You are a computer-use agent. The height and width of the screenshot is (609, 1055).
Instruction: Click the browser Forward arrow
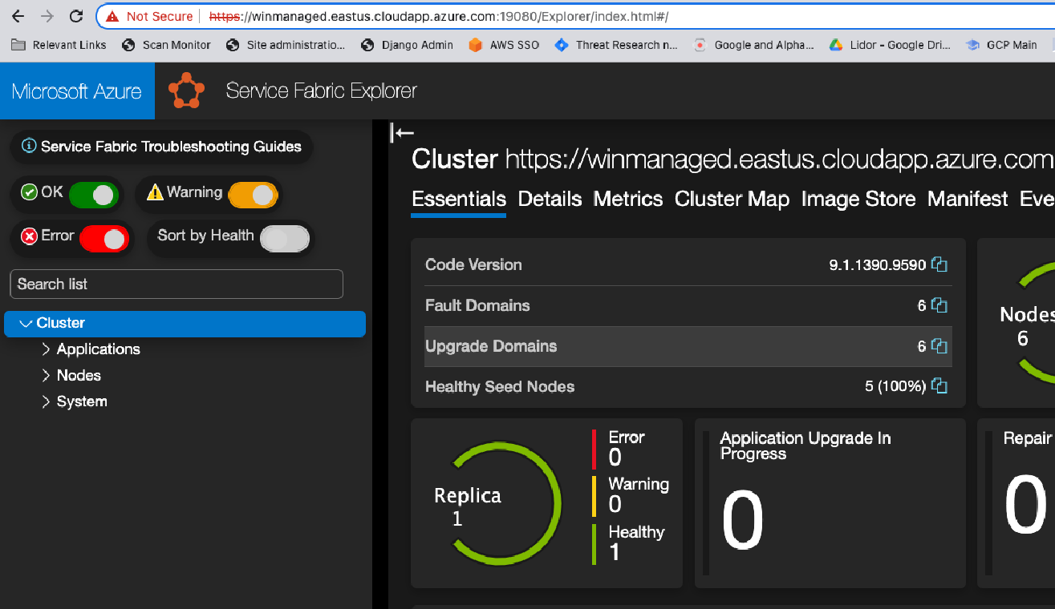(47, 16)
